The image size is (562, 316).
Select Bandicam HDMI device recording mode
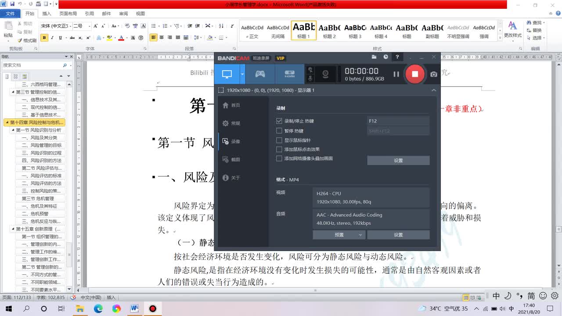[x=289, y=74]
